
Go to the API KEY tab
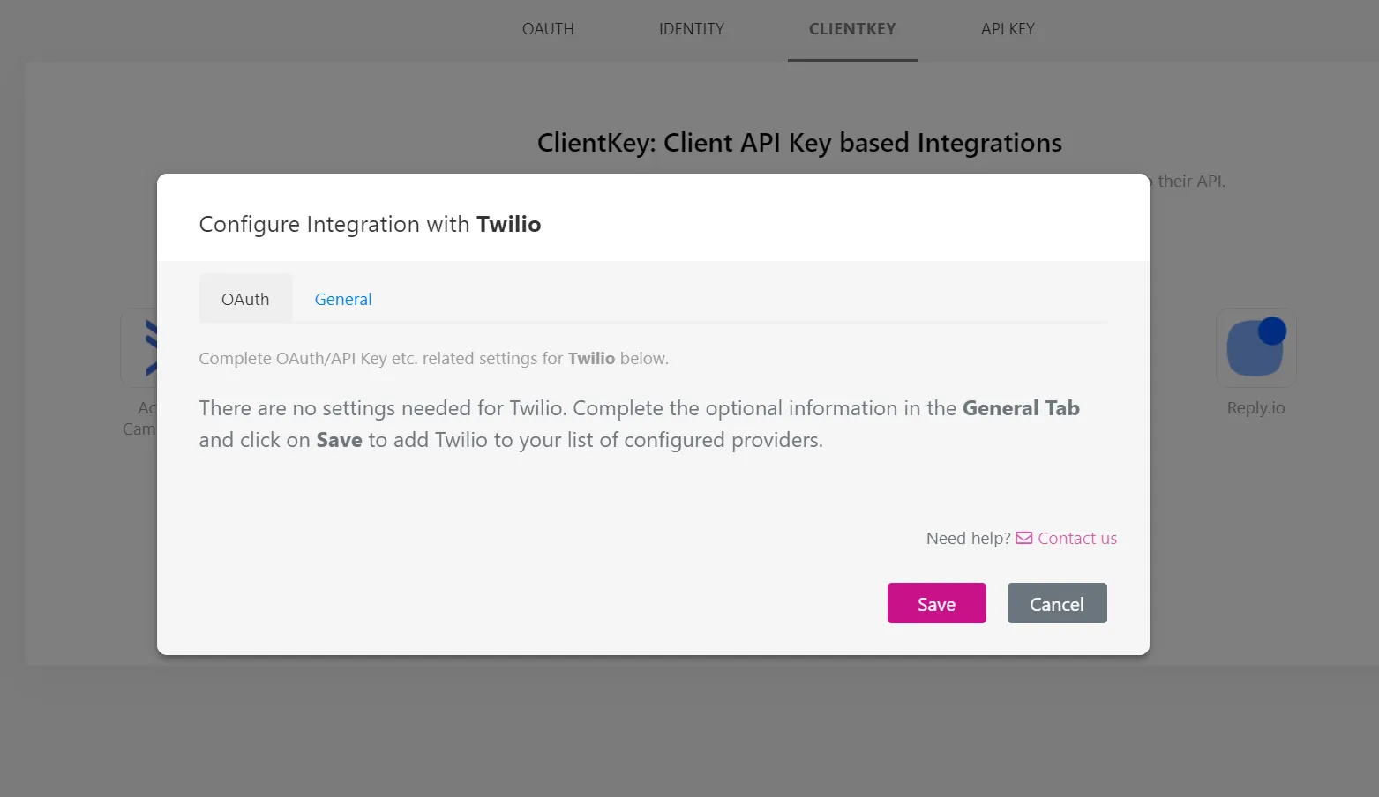tap(1008, 29)
